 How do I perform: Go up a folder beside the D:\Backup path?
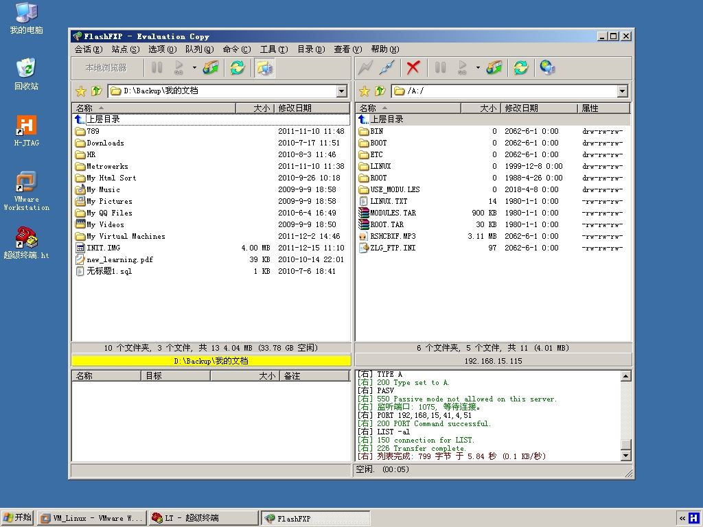pyautogui.click(x=96, y=91)
